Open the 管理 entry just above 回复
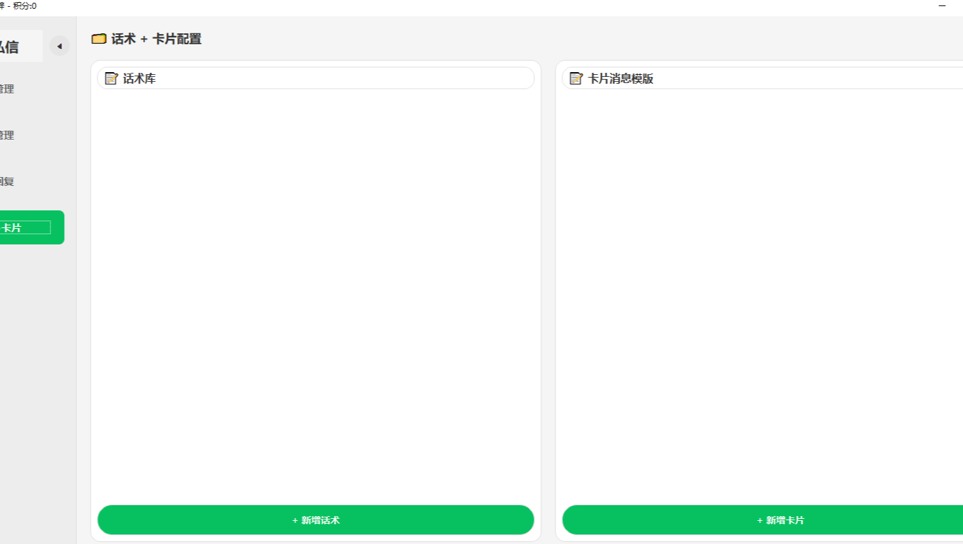 (7, 135)
